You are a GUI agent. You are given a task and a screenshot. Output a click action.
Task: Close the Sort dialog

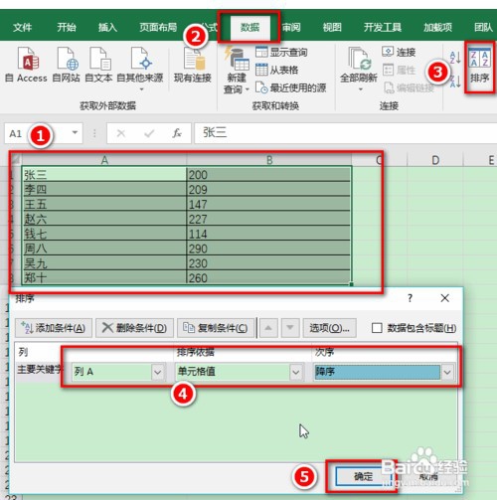[444, 298]
